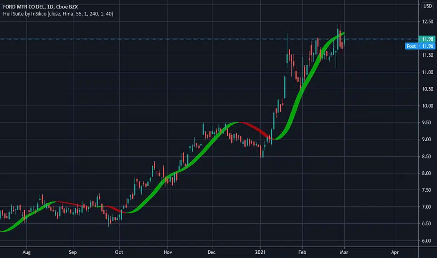This screenshot has width=437, height=258.
Task: Click the Apr date axis label
Action: coord(395,252)
